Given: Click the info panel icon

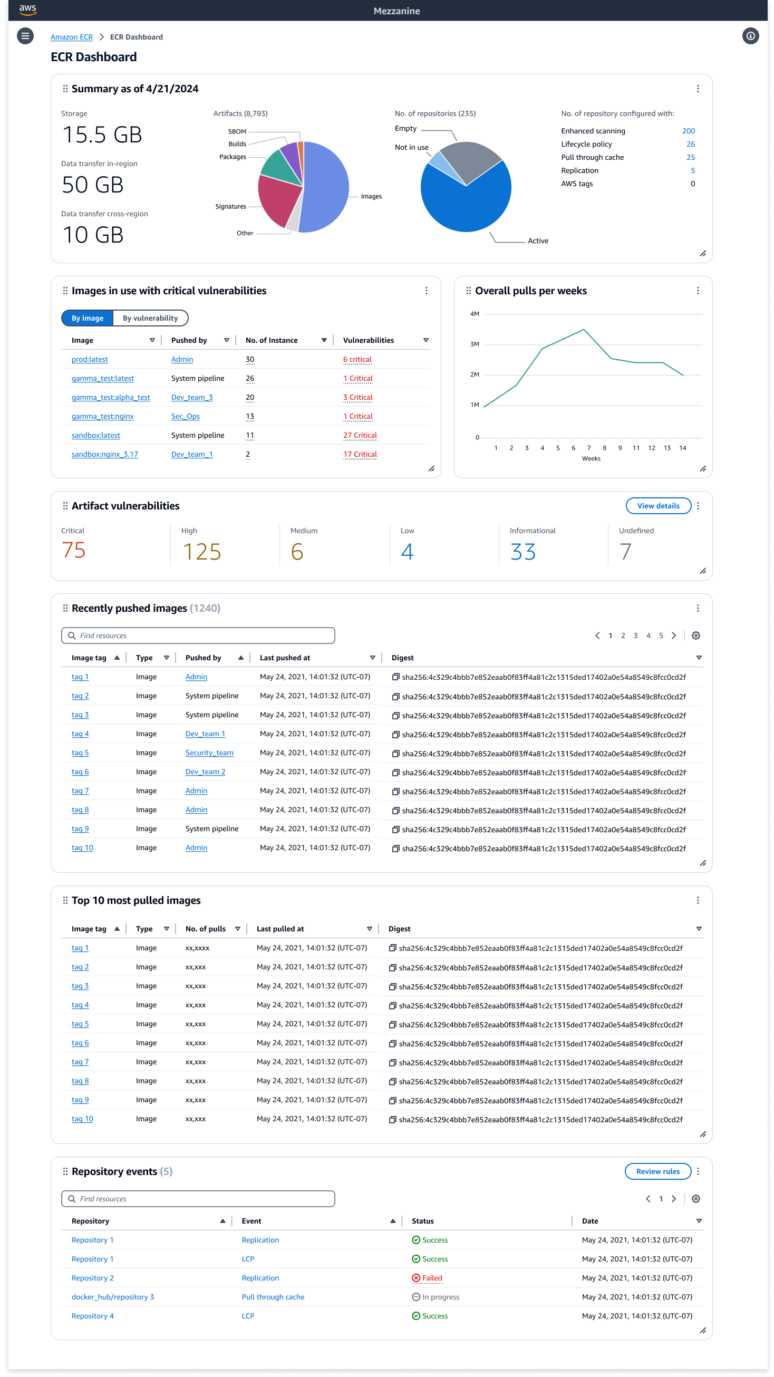Looking at the screenshot, I should [x=750, y=36].
